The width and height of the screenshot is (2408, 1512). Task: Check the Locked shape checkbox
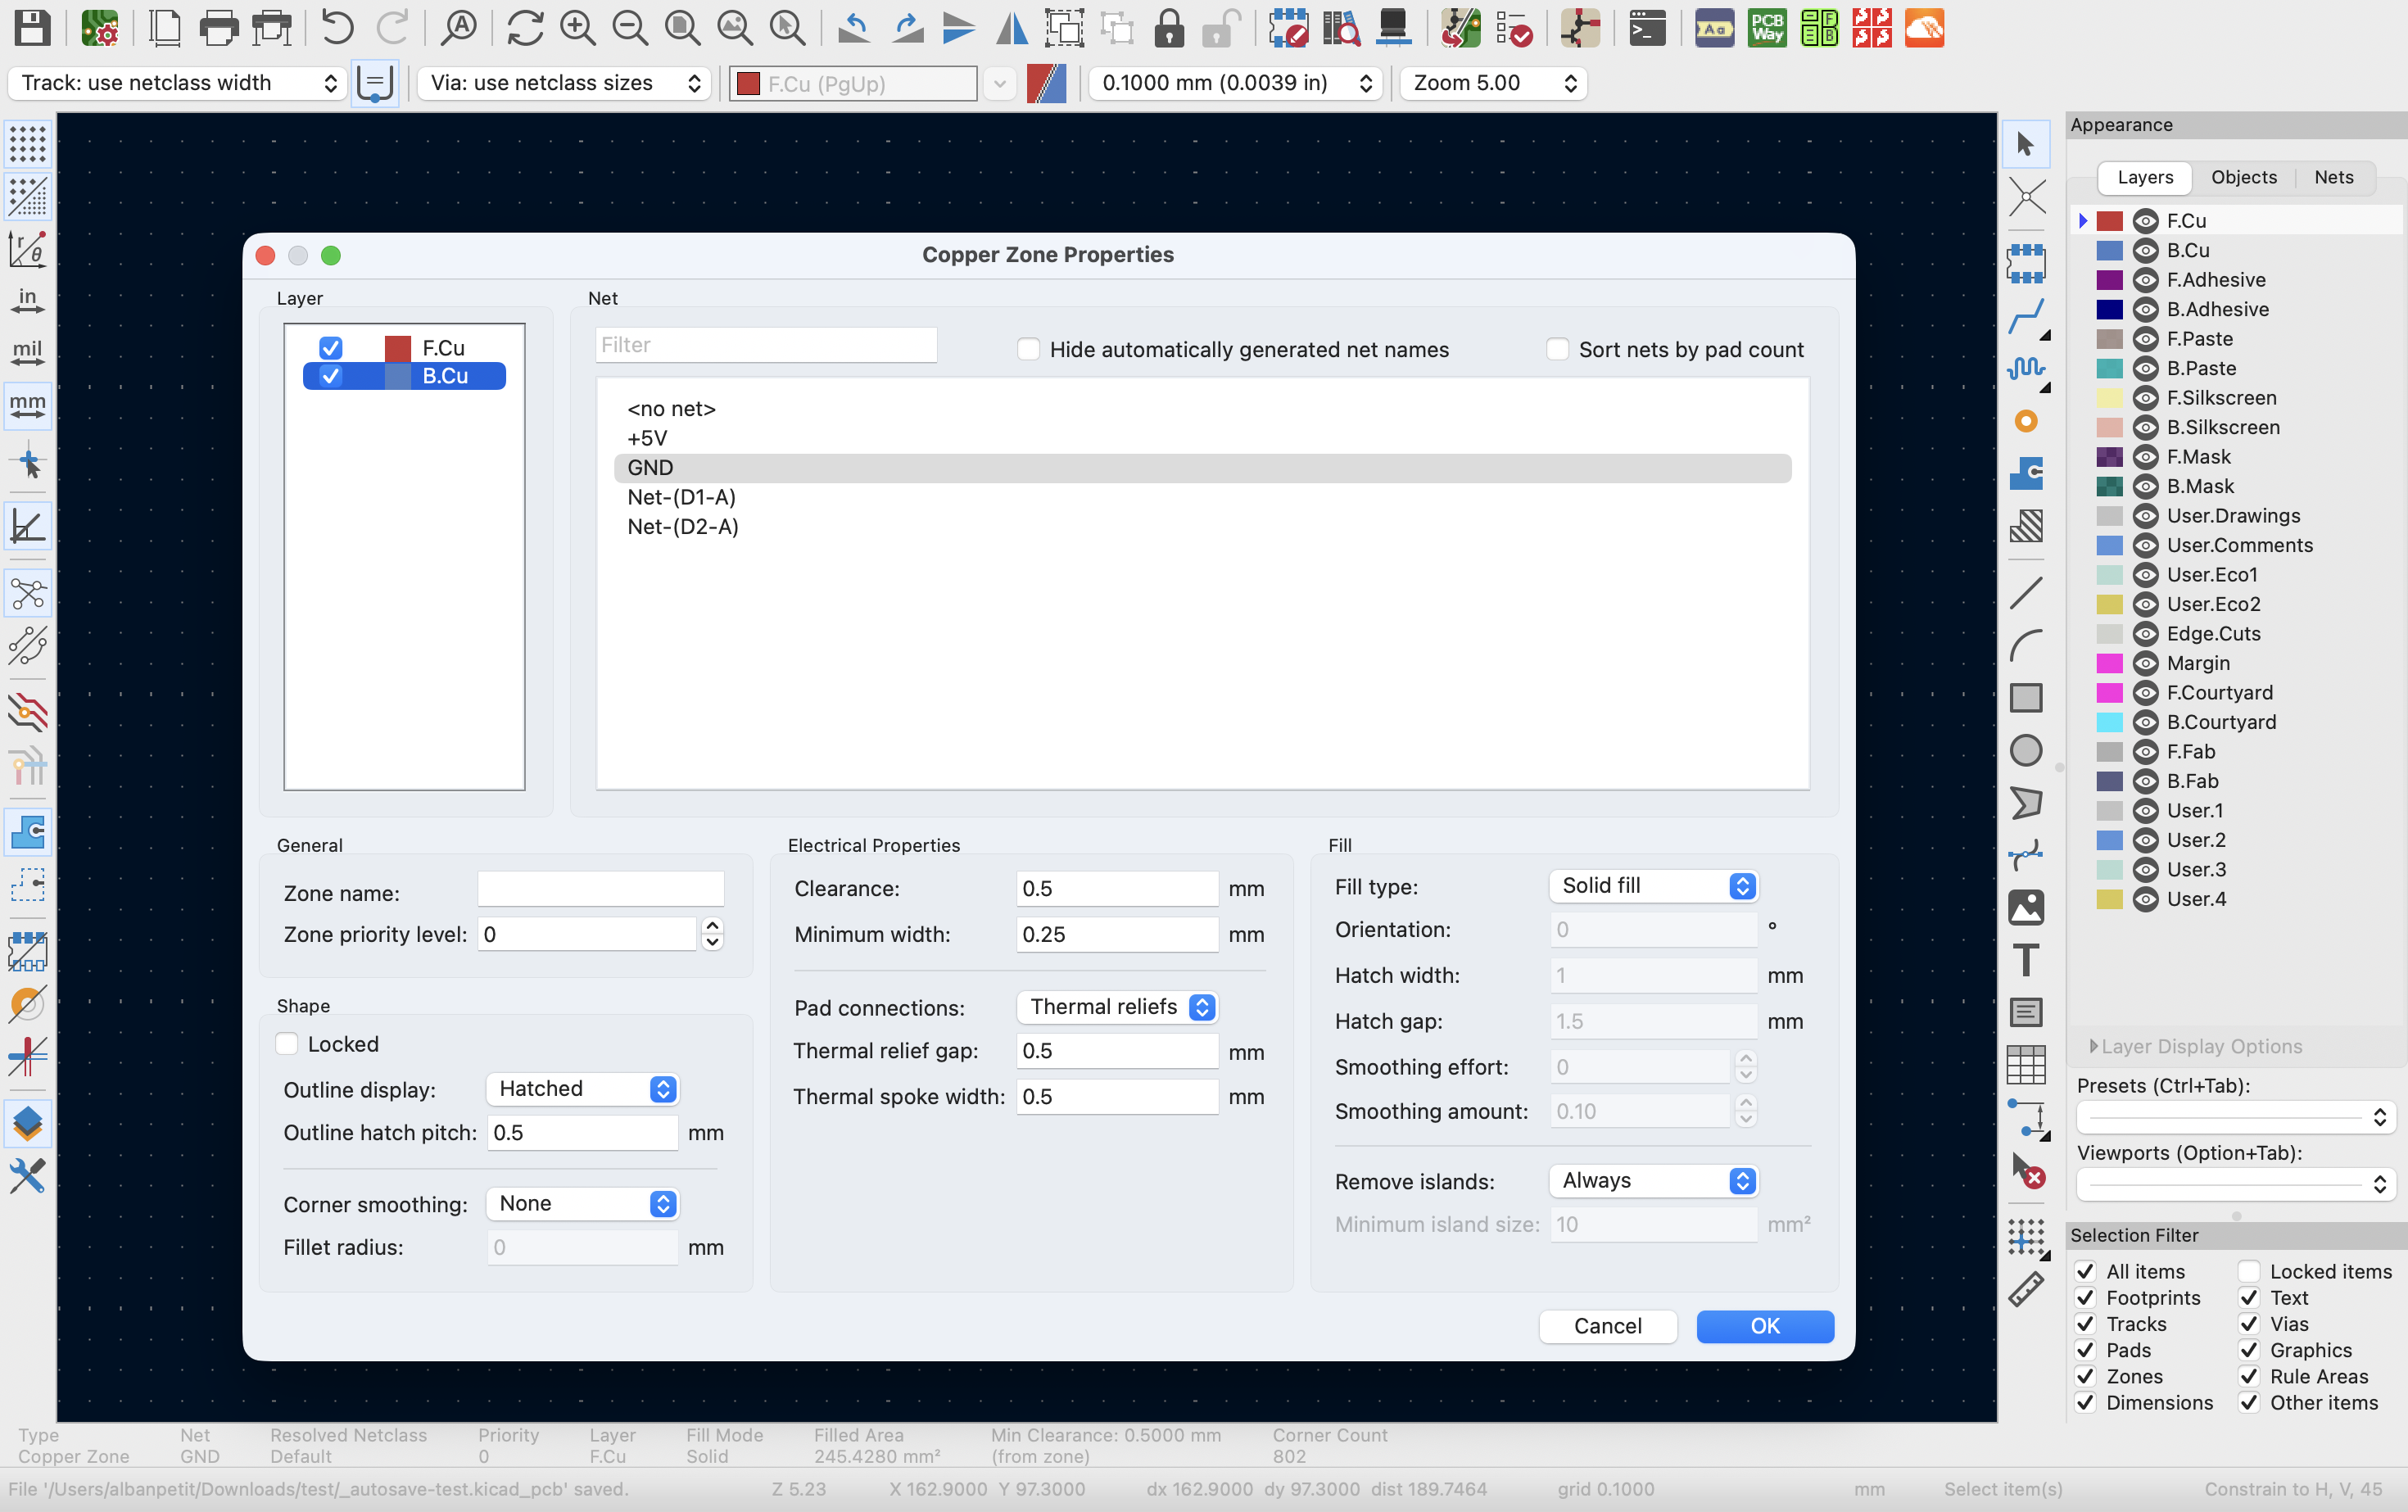tap(287, 1044)
